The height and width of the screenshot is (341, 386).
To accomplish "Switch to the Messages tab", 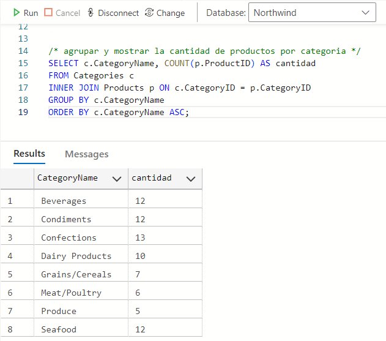I will click(86, 154).
